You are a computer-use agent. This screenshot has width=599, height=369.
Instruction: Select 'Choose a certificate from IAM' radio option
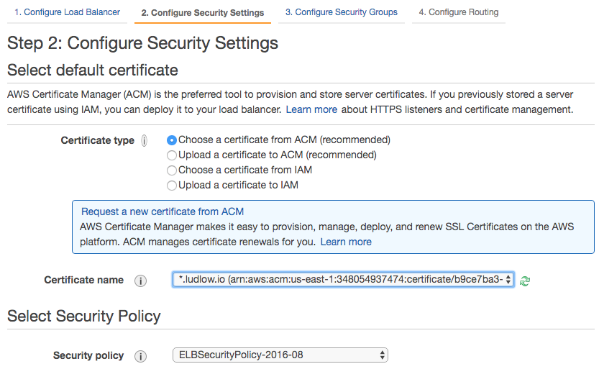pyautogui.click(x=172, y=170)
